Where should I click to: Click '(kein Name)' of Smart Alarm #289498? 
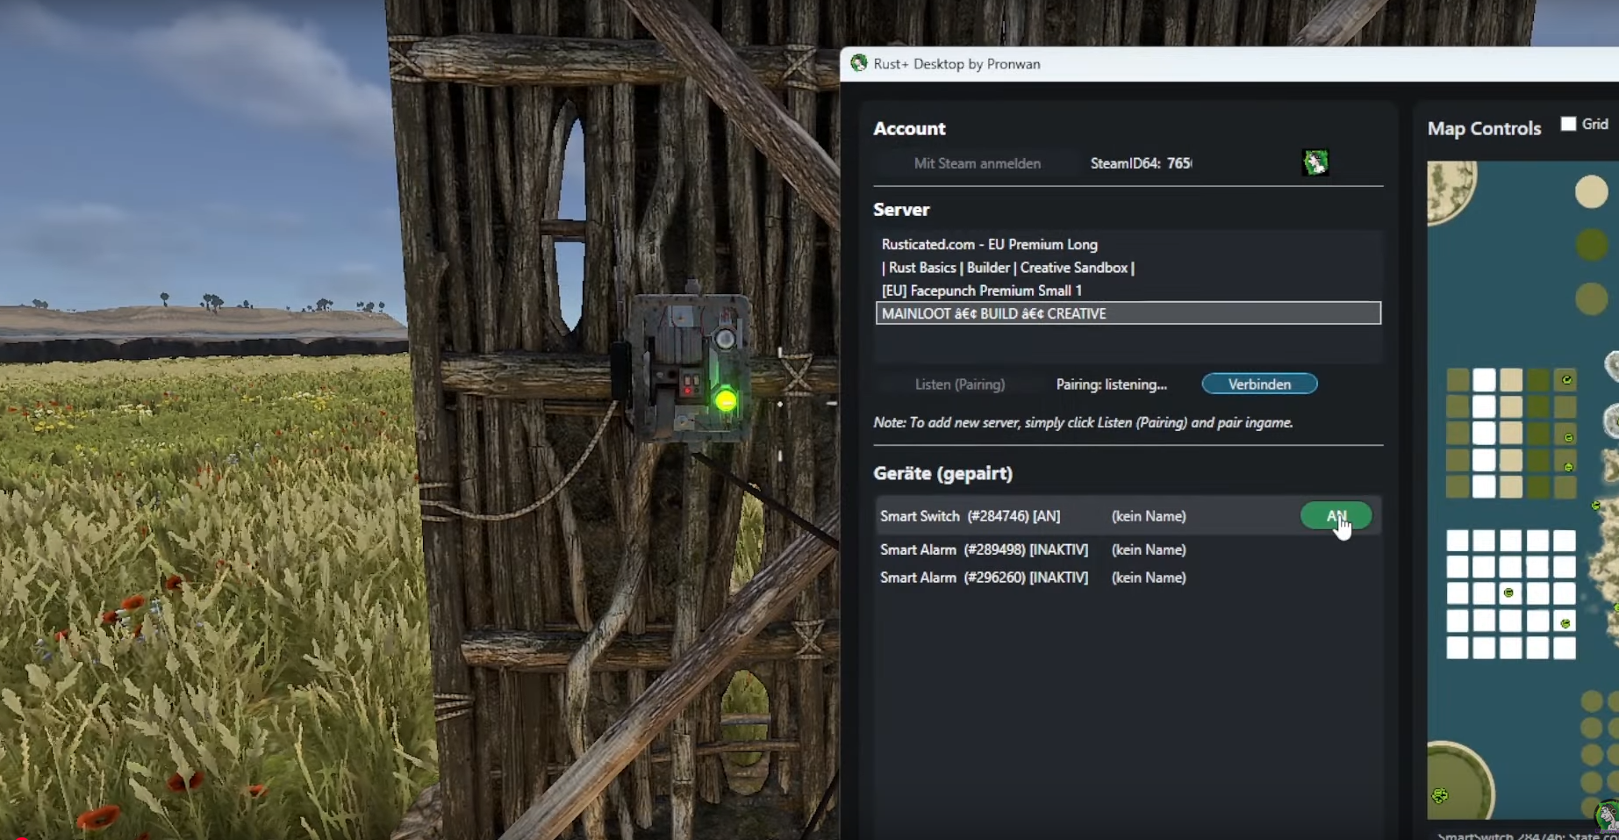pyautogui.click(x=1149, y=549)
